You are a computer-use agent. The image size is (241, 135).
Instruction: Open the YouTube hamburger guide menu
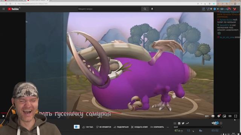pos(3,9)
